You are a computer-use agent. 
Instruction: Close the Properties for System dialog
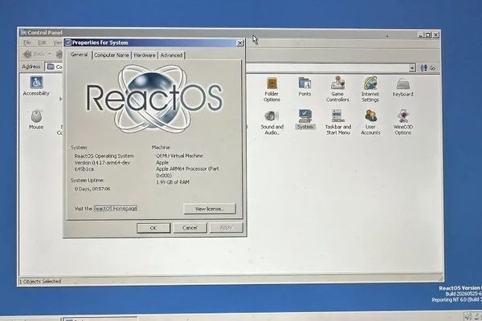coord(239,43)
